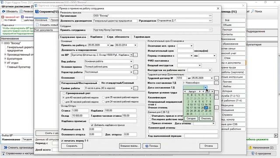Toggle Учитывать приказ в отчете checkbox
Viewport: 280px width, 158px height.
pos(150,116)
